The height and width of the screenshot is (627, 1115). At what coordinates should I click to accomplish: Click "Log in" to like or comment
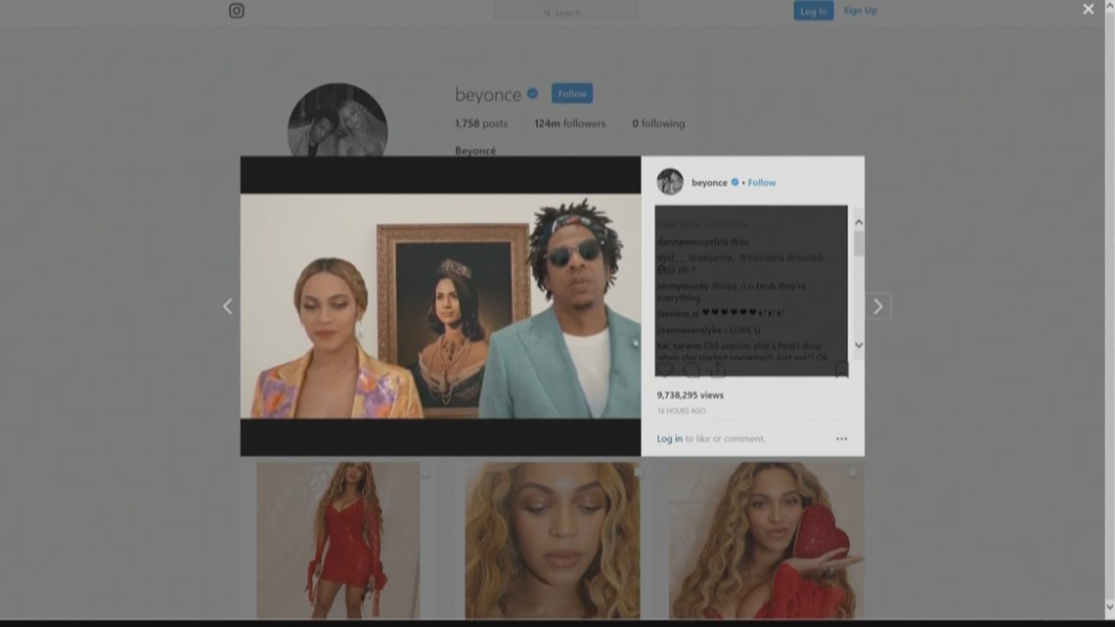(670, 439)
